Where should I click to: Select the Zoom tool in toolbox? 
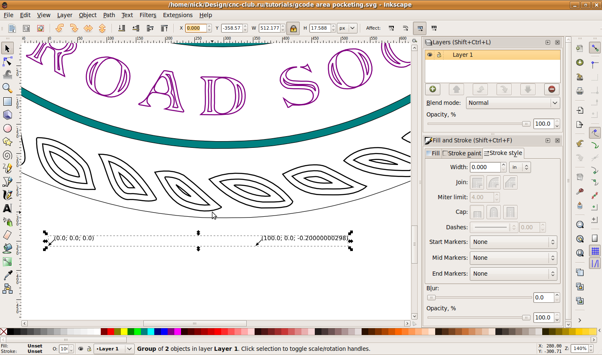click(x=8, y=88)
